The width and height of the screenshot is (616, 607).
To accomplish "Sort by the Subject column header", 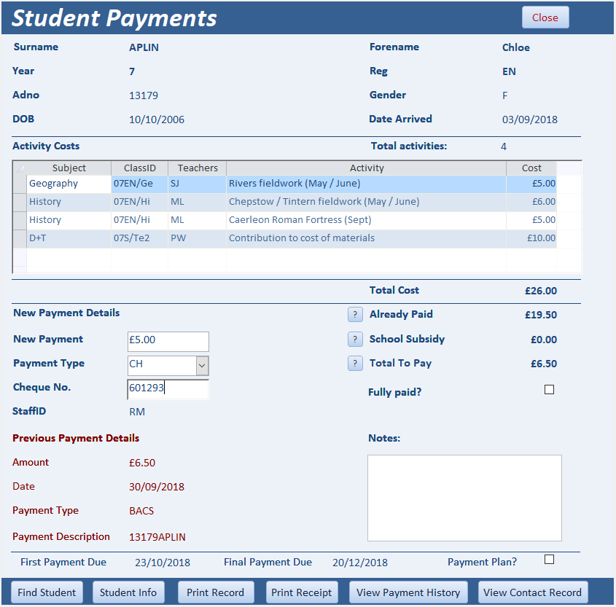I will [x=69, y=168].
